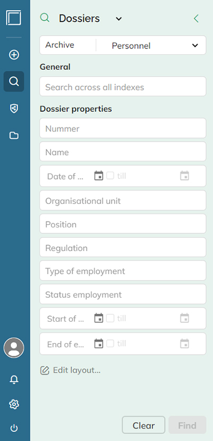This screenshot has width=213, height=441.
Task: Open the search icon in the sidebar
Action: pos(14,81)
